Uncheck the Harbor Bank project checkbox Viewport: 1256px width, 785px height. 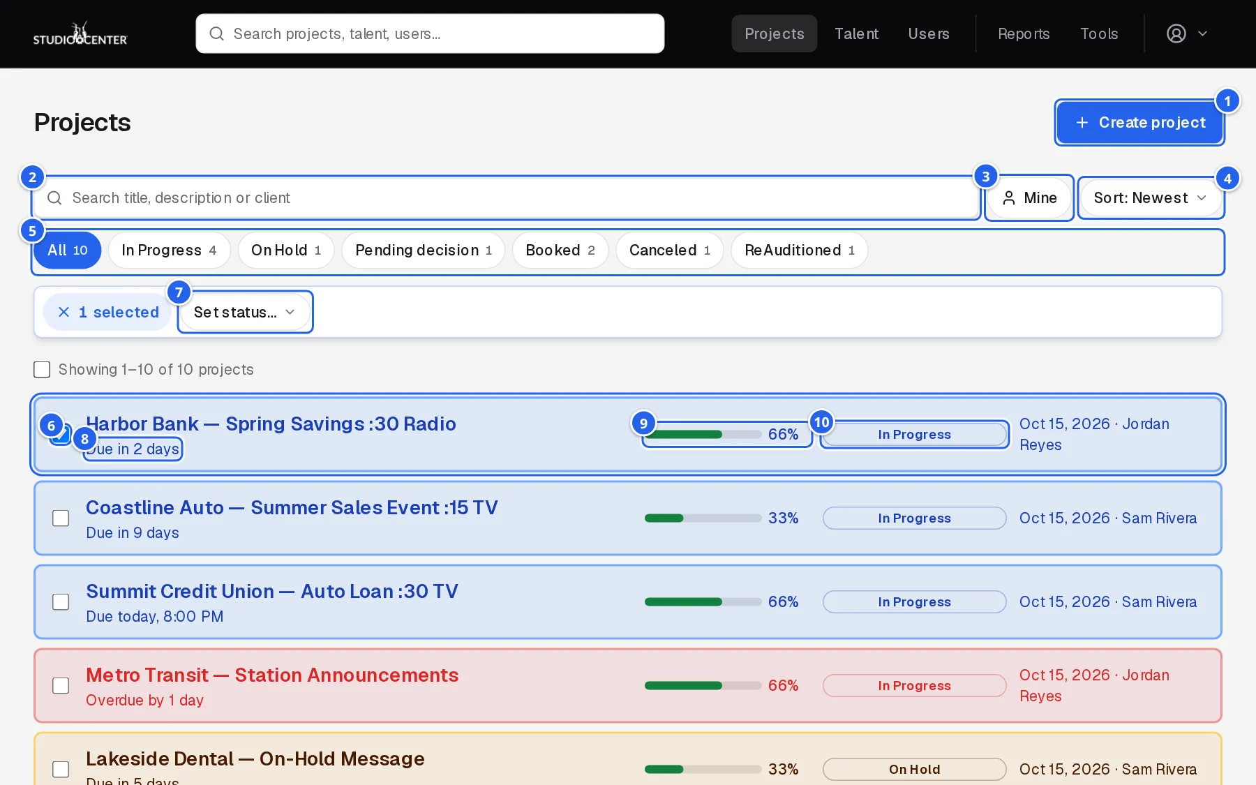[61, 435]
